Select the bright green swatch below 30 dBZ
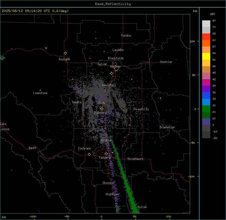The height and width of the screenshot is (220, 226). point(206,109)
